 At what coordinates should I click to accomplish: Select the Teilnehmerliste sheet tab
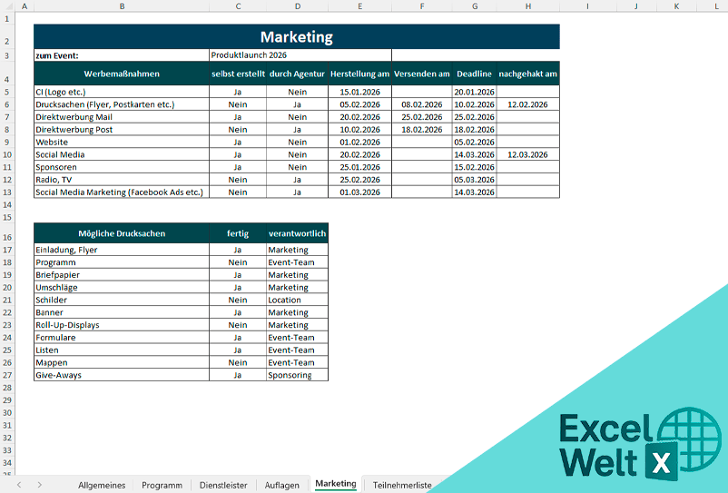click(x=402, y=485)
